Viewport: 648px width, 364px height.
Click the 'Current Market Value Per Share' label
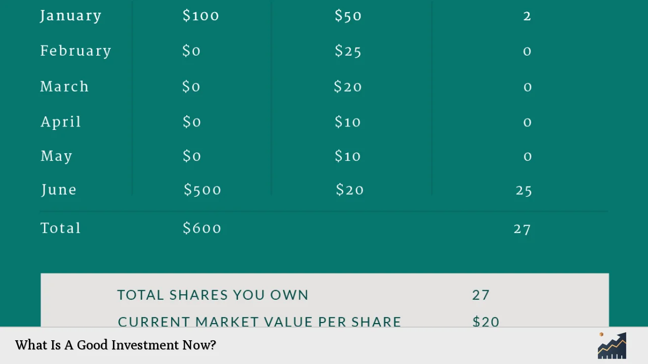[x=259, y=322]
